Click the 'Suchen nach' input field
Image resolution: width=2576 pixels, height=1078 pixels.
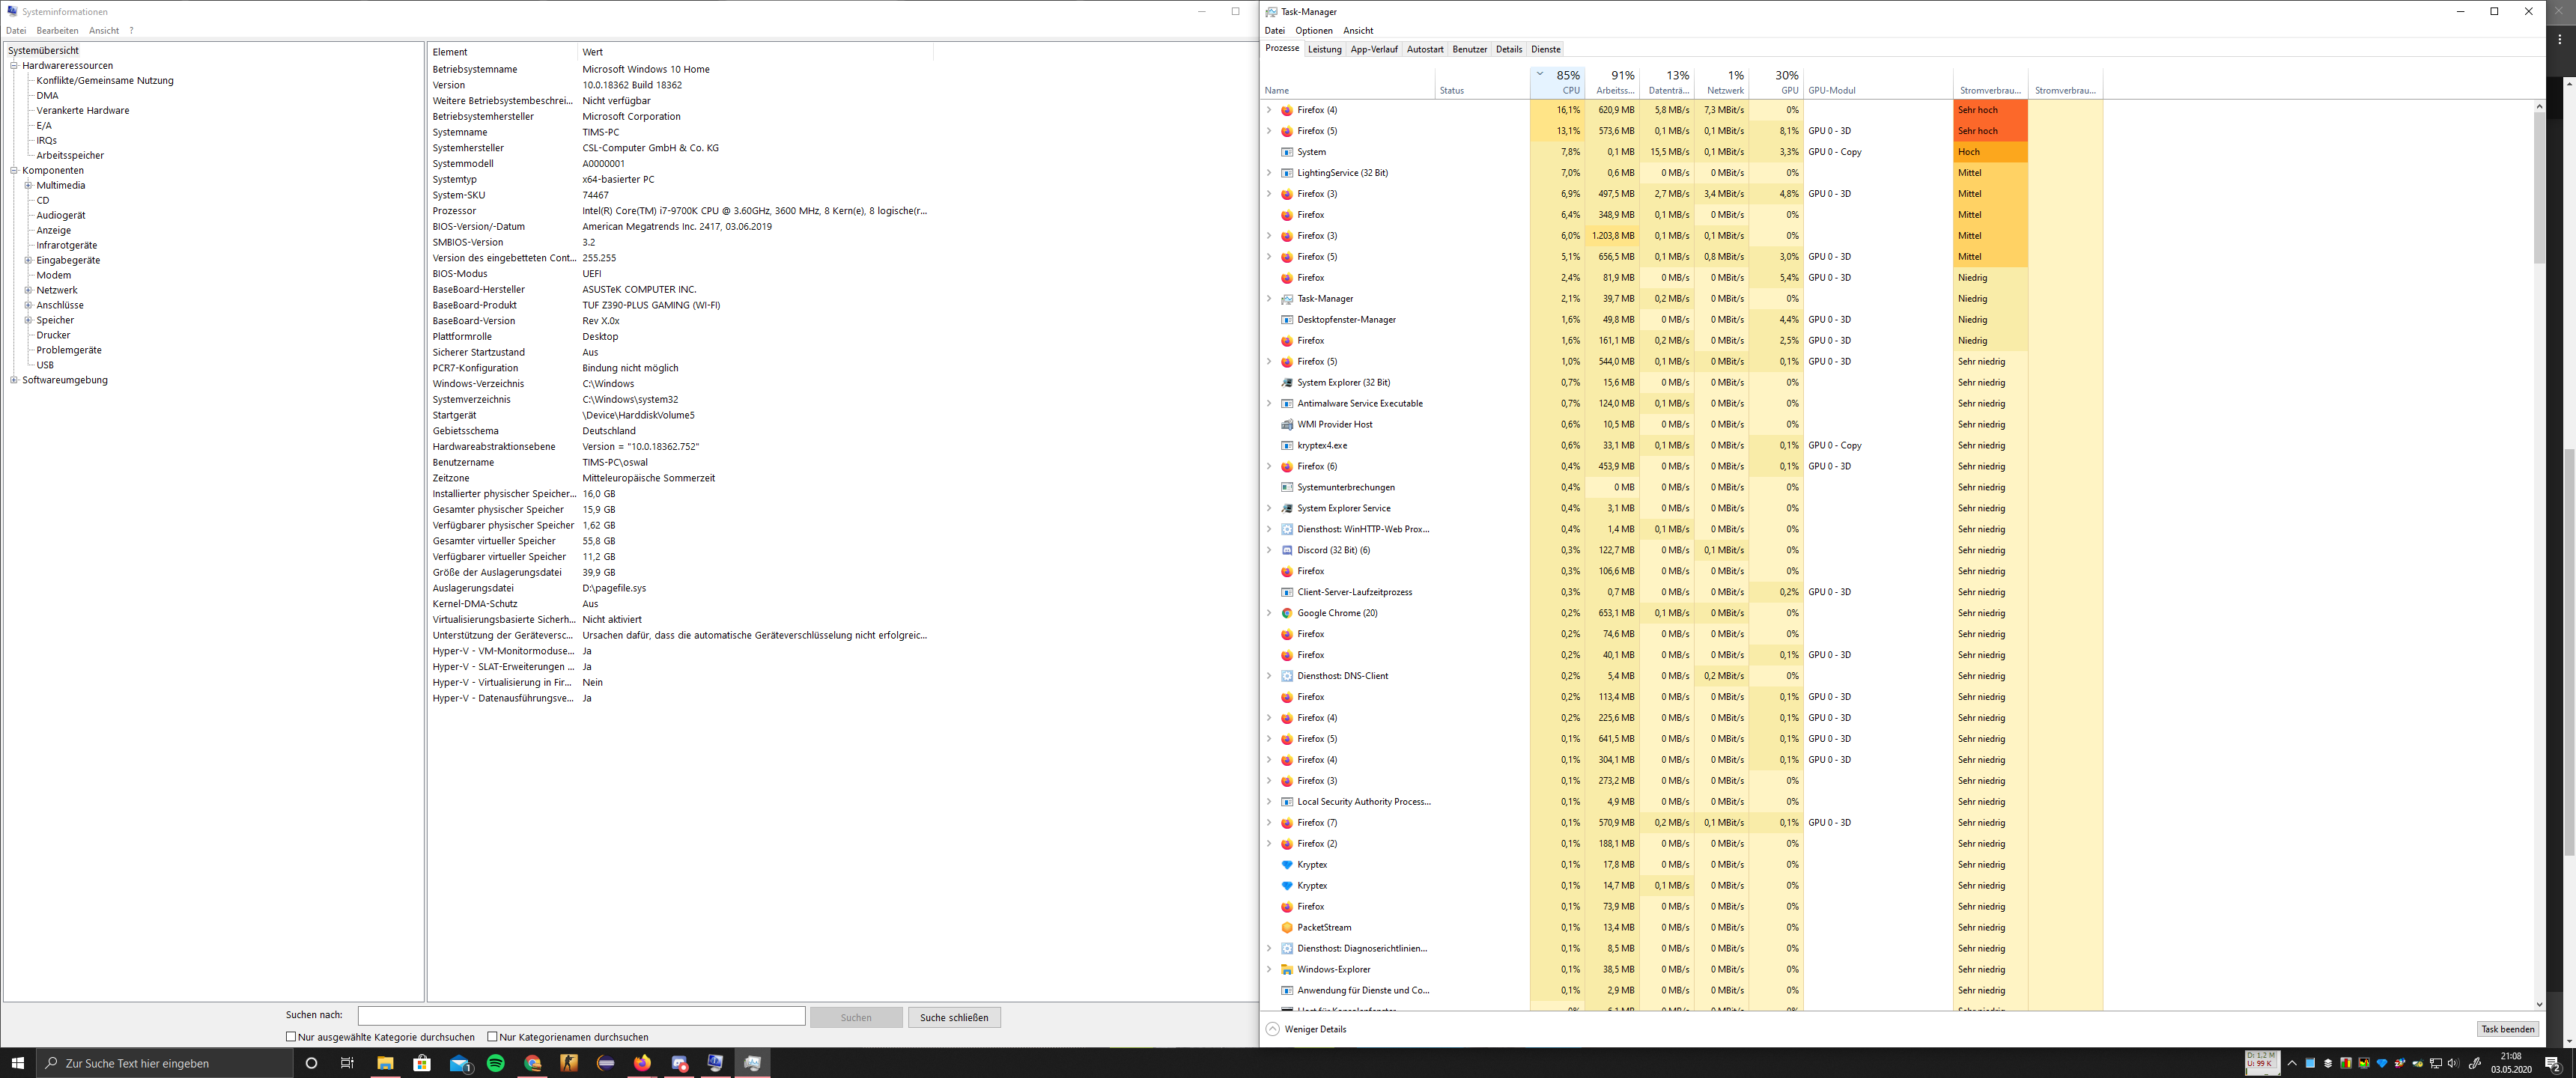tap(581, 1016)
